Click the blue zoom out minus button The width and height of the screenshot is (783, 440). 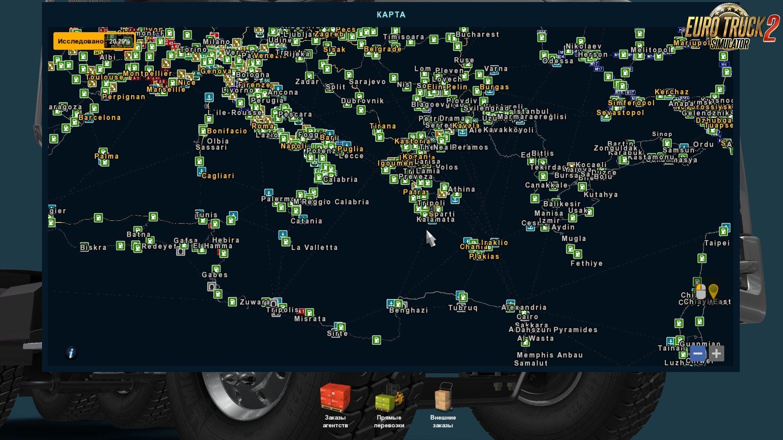pos(697,353)
